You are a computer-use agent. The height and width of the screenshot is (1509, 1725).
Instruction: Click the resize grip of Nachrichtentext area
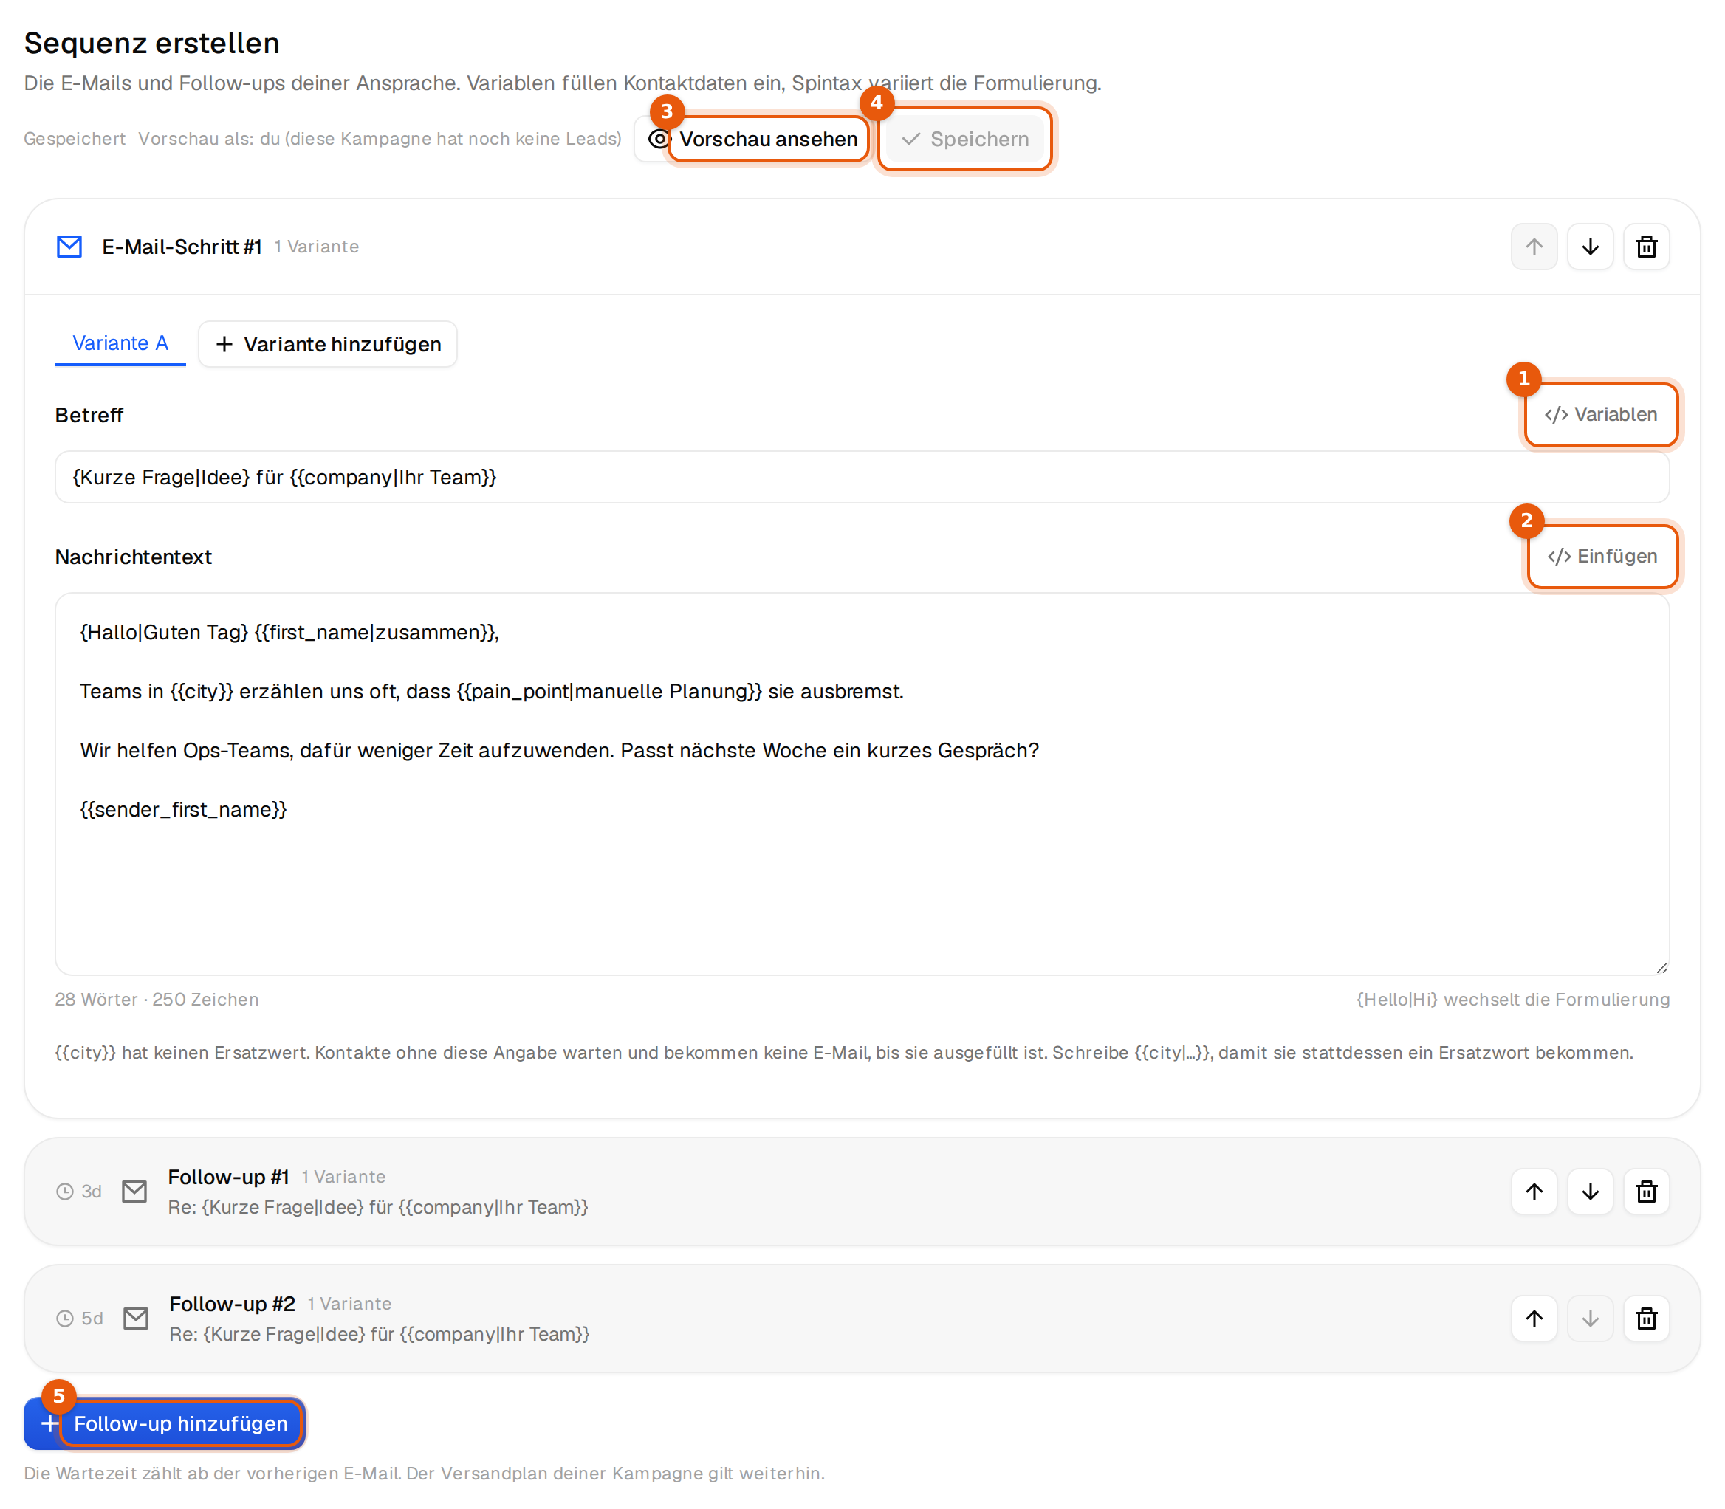1661,968
